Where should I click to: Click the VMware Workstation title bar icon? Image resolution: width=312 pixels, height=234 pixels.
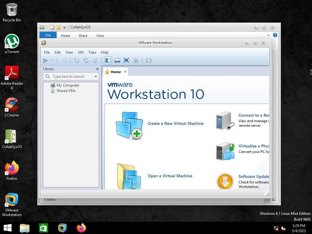44,43
